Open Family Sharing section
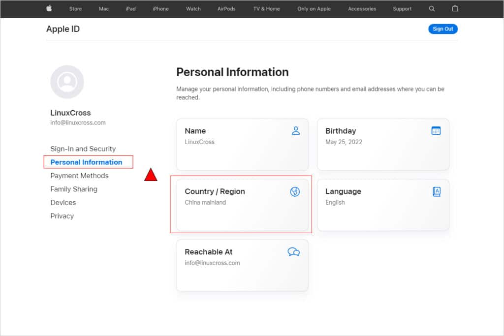 pyautogui.click(x=74, y=189)
